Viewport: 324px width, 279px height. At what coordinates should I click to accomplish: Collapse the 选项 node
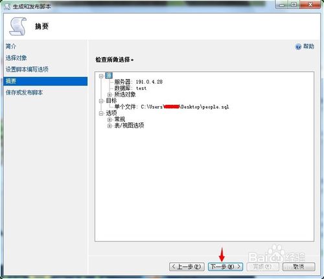tap(101, 113)
